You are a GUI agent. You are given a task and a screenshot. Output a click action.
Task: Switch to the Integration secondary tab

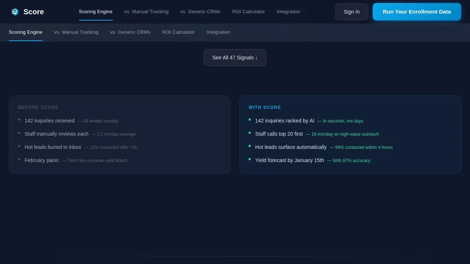[218, 32]
